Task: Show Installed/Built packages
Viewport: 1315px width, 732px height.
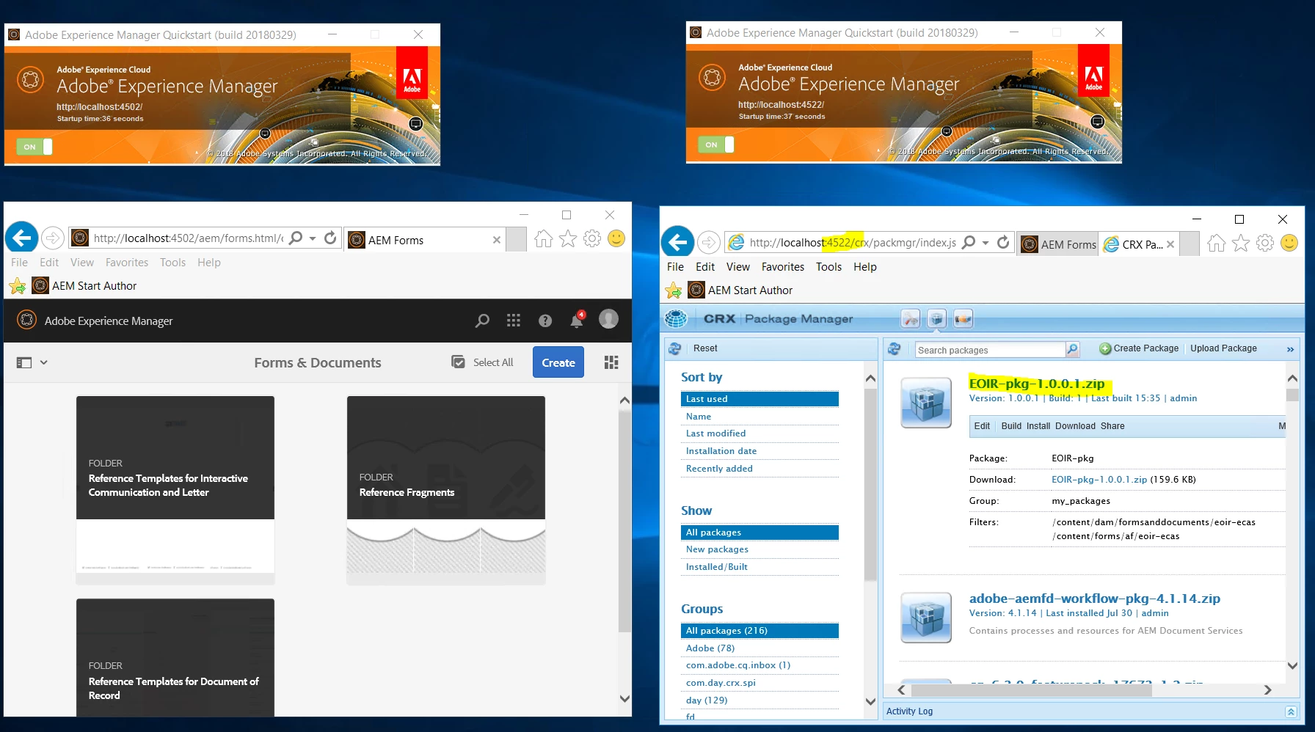Action: pyautogui.click(x=760, y=567)
